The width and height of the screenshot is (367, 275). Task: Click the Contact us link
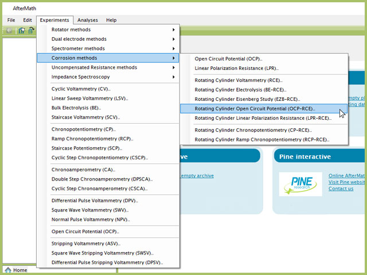[341, 188]
